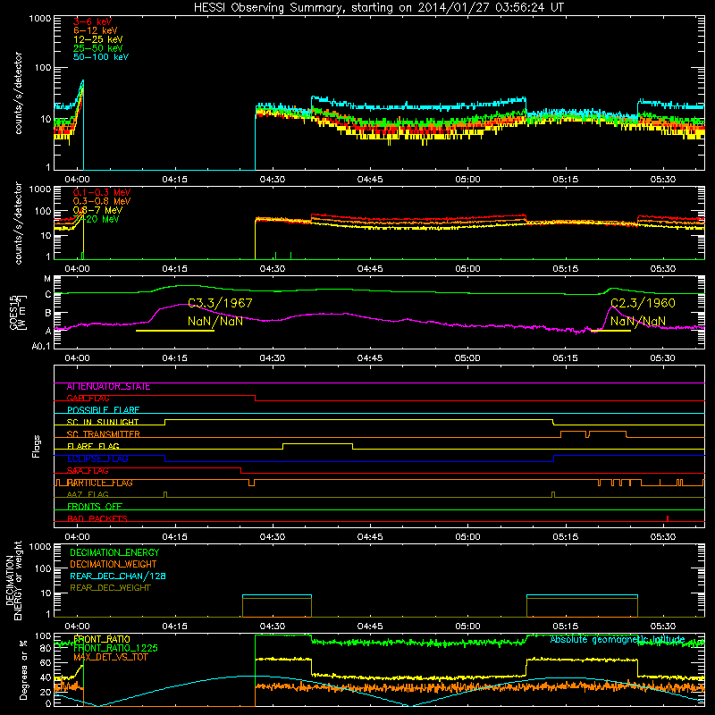The height and width of the screenshot is (715, 715).
Task: Click the GAP_FLAG label
Action: (x=88, y=399)
